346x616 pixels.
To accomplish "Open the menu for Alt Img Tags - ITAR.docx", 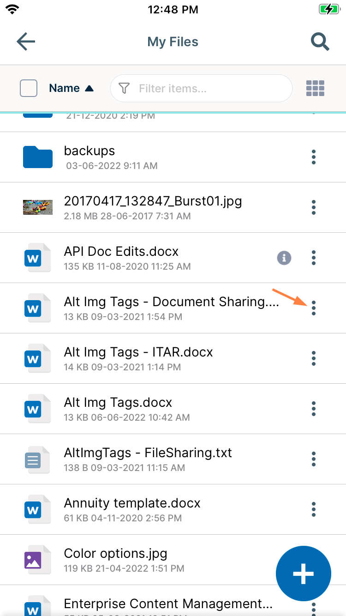I will [314, 358].
